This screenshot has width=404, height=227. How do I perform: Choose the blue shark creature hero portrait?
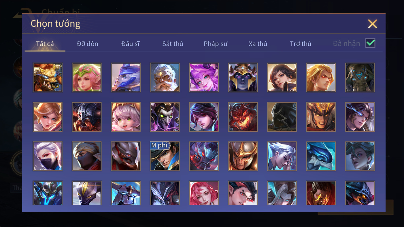[x=321, y=156]
